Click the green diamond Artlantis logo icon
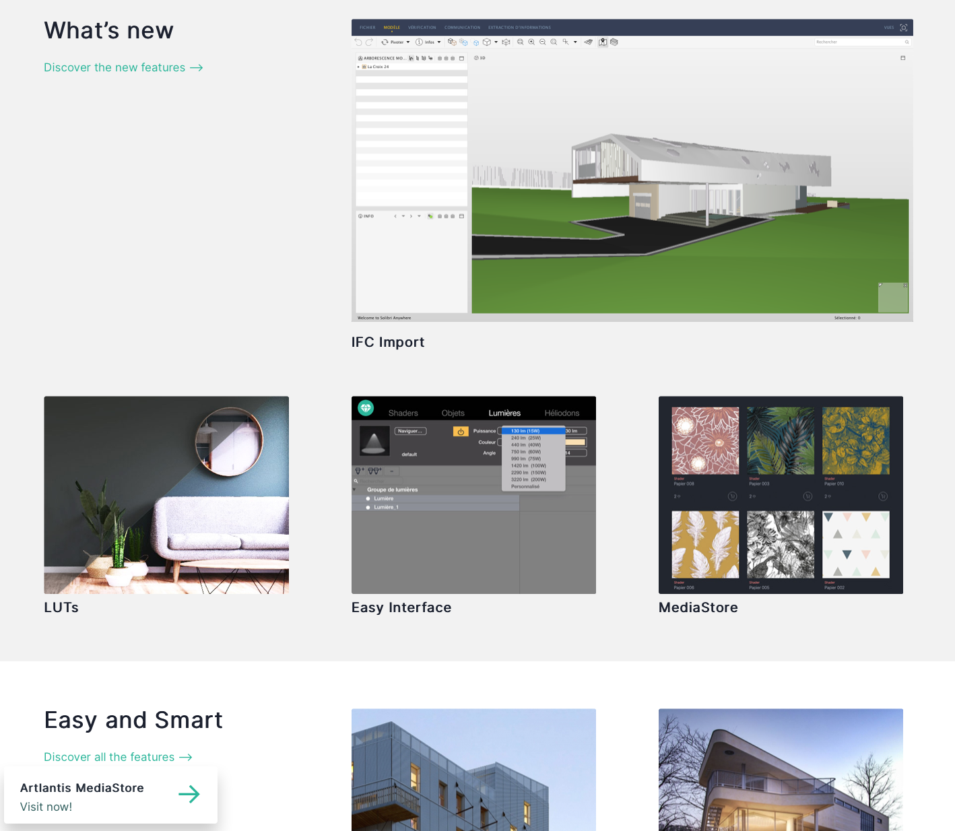The width and height of the screenshot is (955, 831). pos(366,407)
